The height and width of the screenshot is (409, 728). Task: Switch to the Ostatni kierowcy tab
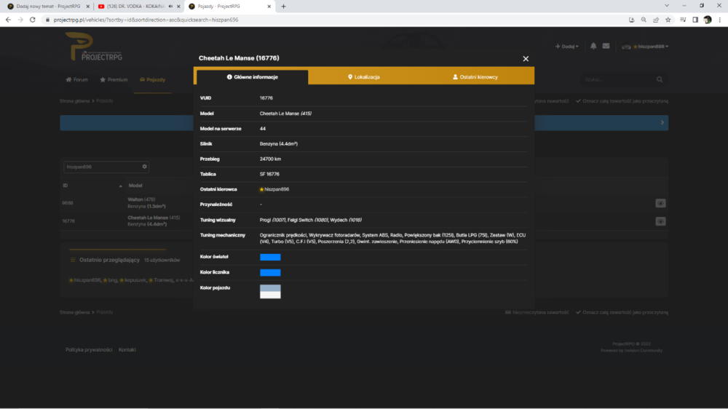point(475,77)
